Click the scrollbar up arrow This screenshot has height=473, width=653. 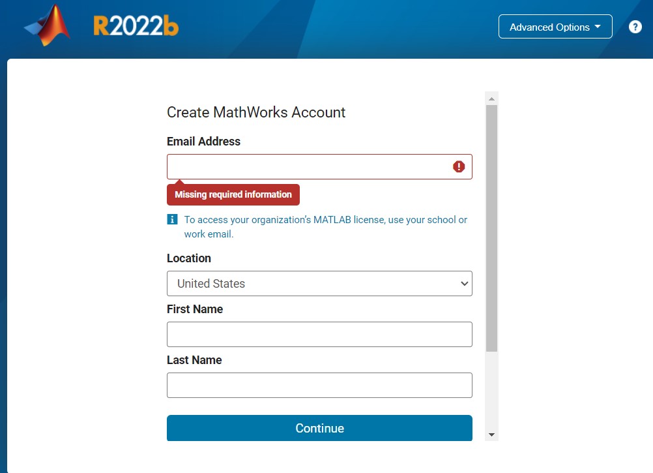(491, 97)
